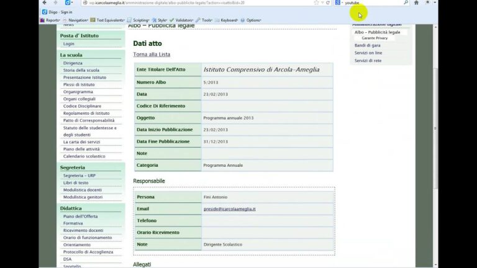Open Patto di Corresponsabilità link
This screenshot has width=477, height=268.
[89, 120]
